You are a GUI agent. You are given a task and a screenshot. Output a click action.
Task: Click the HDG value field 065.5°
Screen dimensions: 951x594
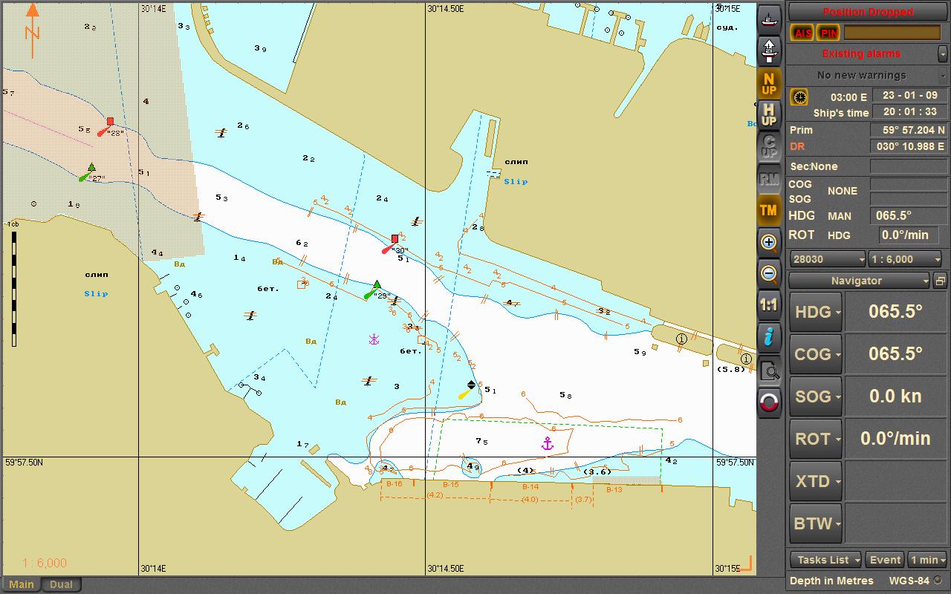click(894, 311)
